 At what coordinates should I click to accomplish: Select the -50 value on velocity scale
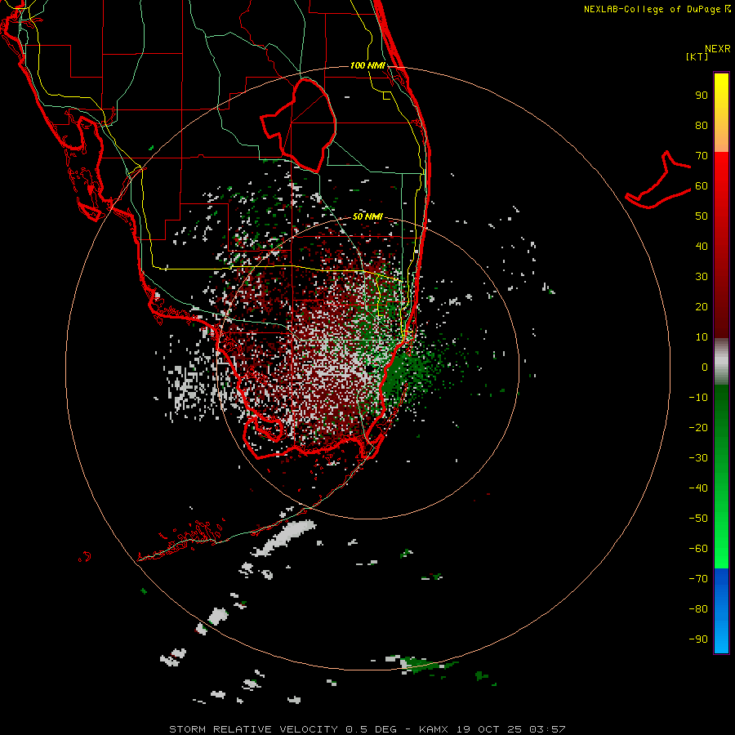(698, 518)
